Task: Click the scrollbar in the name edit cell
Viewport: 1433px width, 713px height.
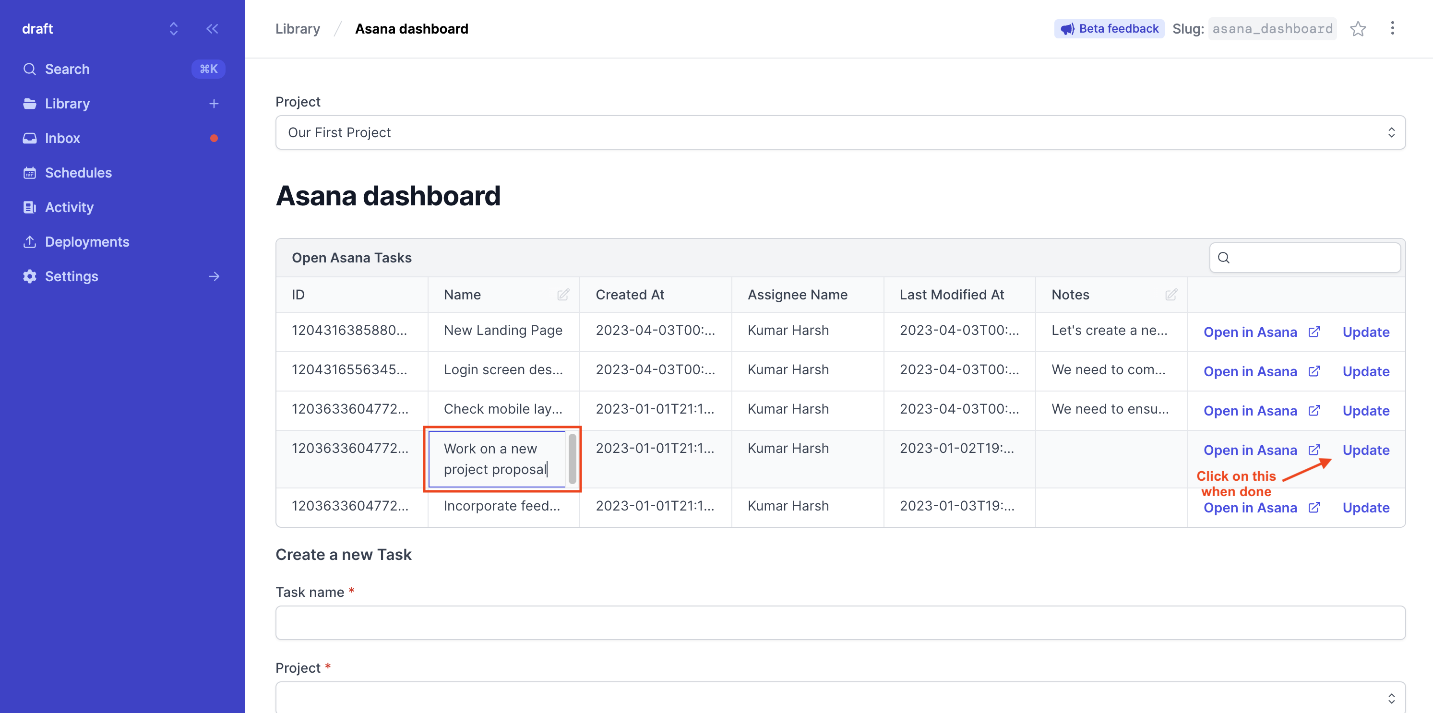Action: click(572, 459)
